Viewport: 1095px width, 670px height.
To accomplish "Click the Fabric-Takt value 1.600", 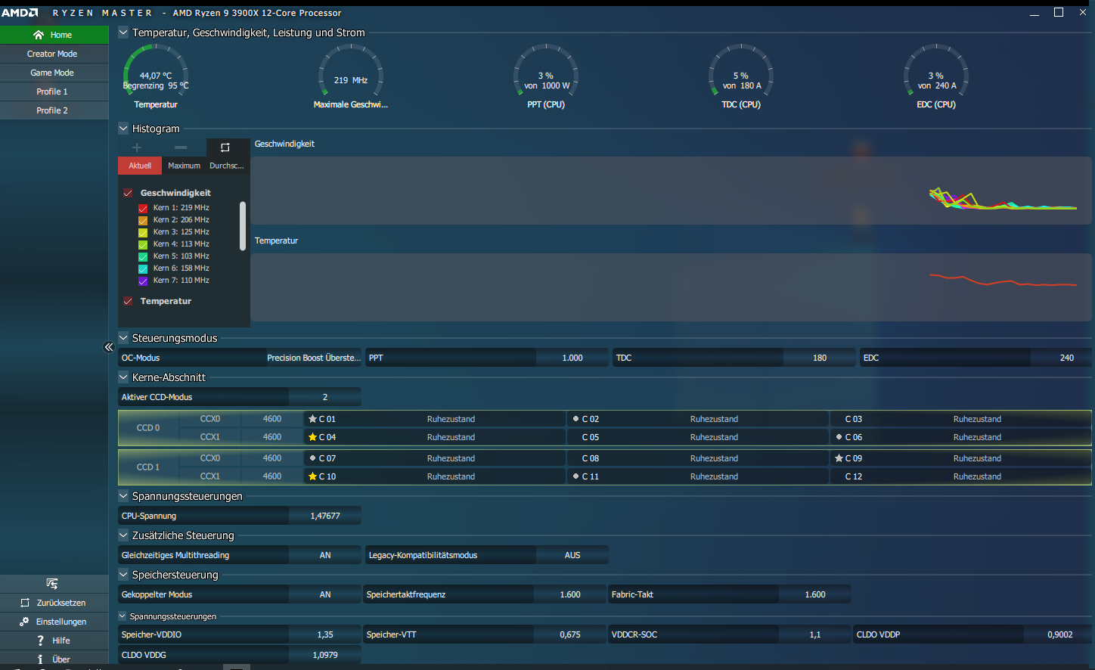I will pos(815,594).
